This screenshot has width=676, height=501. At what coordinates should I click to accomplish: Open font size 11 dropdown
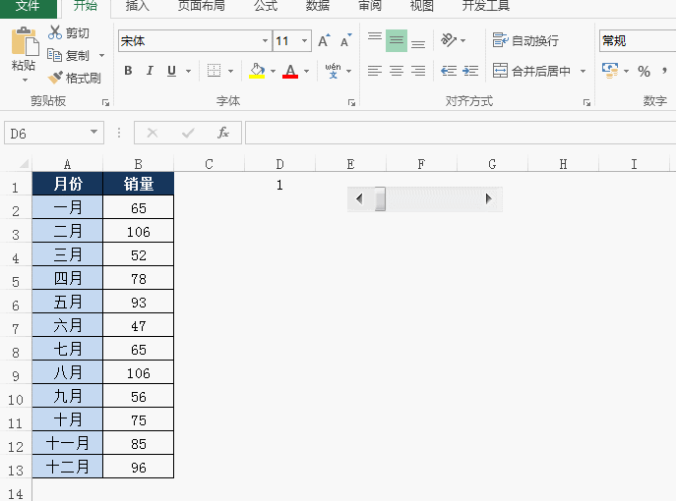(304, 41)
